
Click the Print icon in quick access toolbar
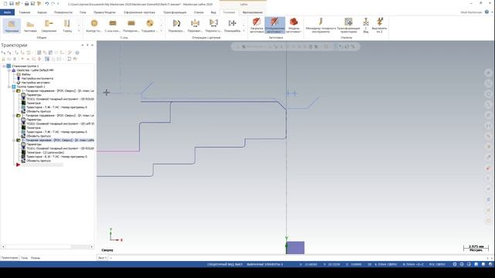coord(26,4)
